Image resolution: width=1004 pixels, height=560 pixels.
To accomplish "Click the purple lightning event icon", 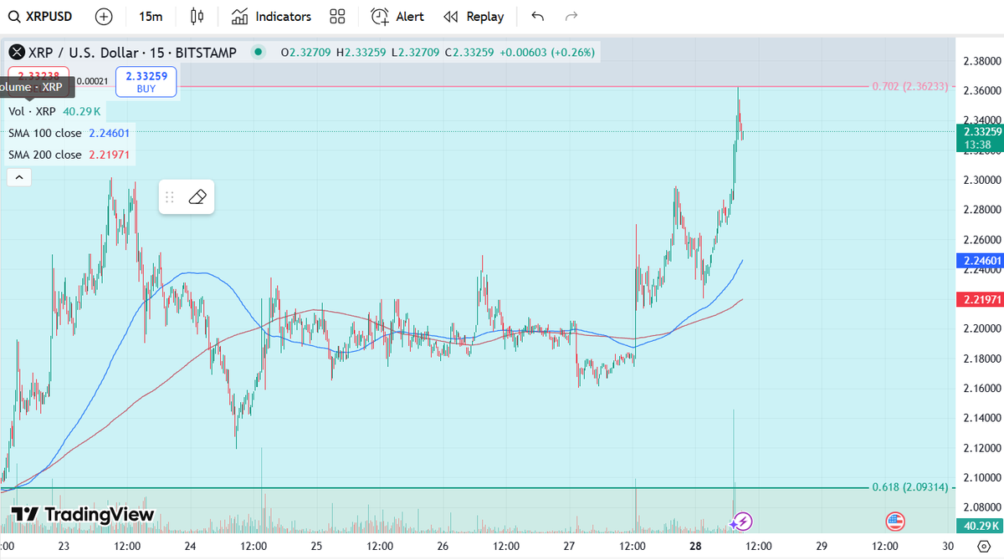I will [x=743, y=522].
